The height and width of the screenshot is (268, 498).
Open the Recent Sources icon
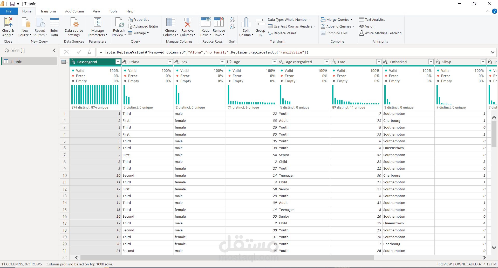click(40, 23)
